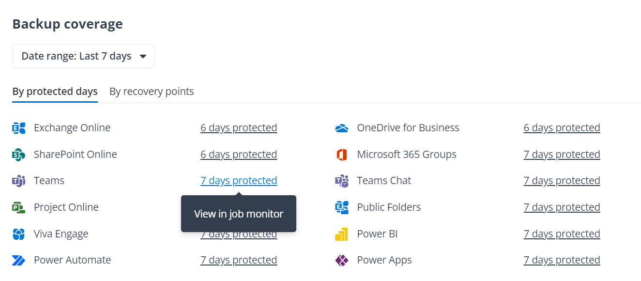Screen dimensions: 641x281
Task: Select the By protected days tab
Action: point(55,92)
